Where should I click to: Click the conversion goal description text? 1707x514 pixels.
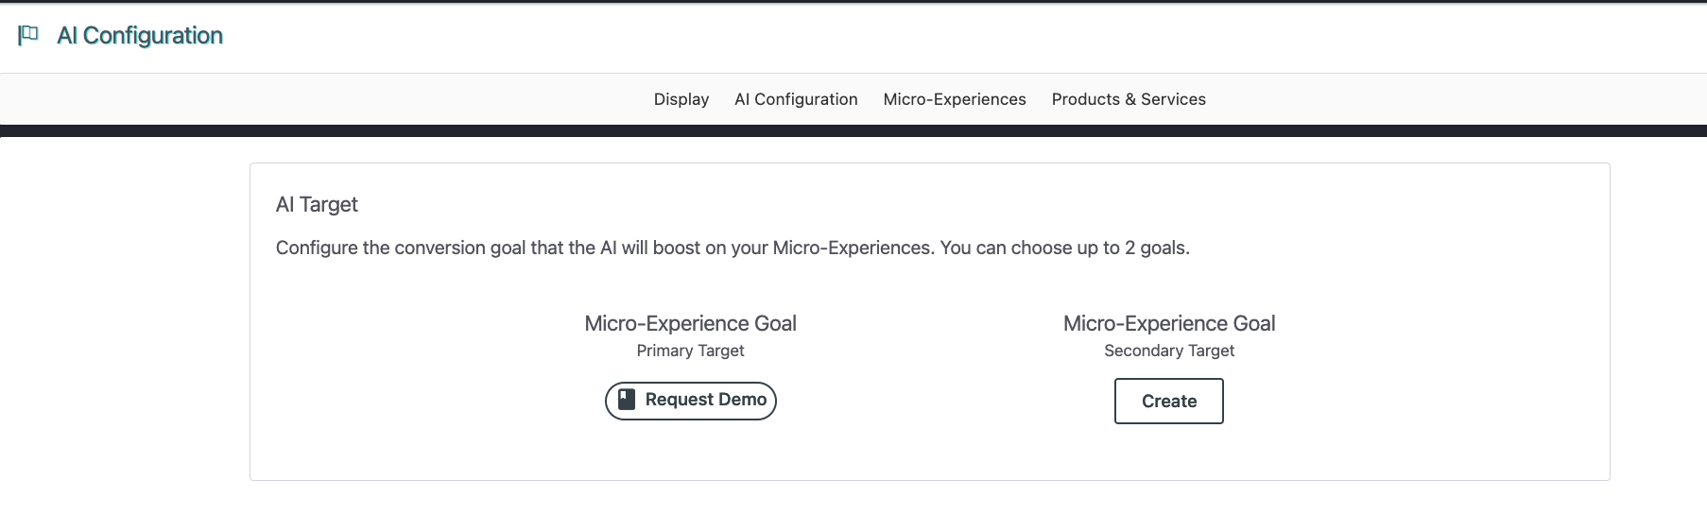tap(733, 248)
